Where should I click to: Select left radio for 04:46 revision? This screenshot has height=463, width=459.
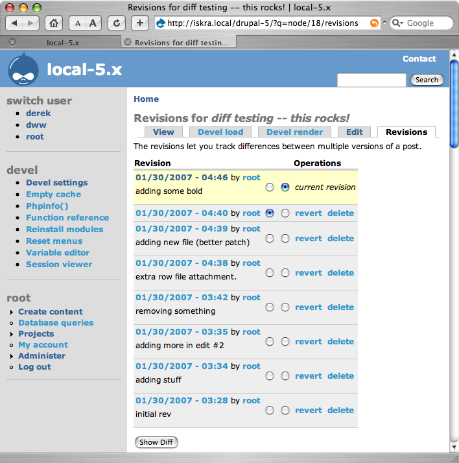pos(270,187)
